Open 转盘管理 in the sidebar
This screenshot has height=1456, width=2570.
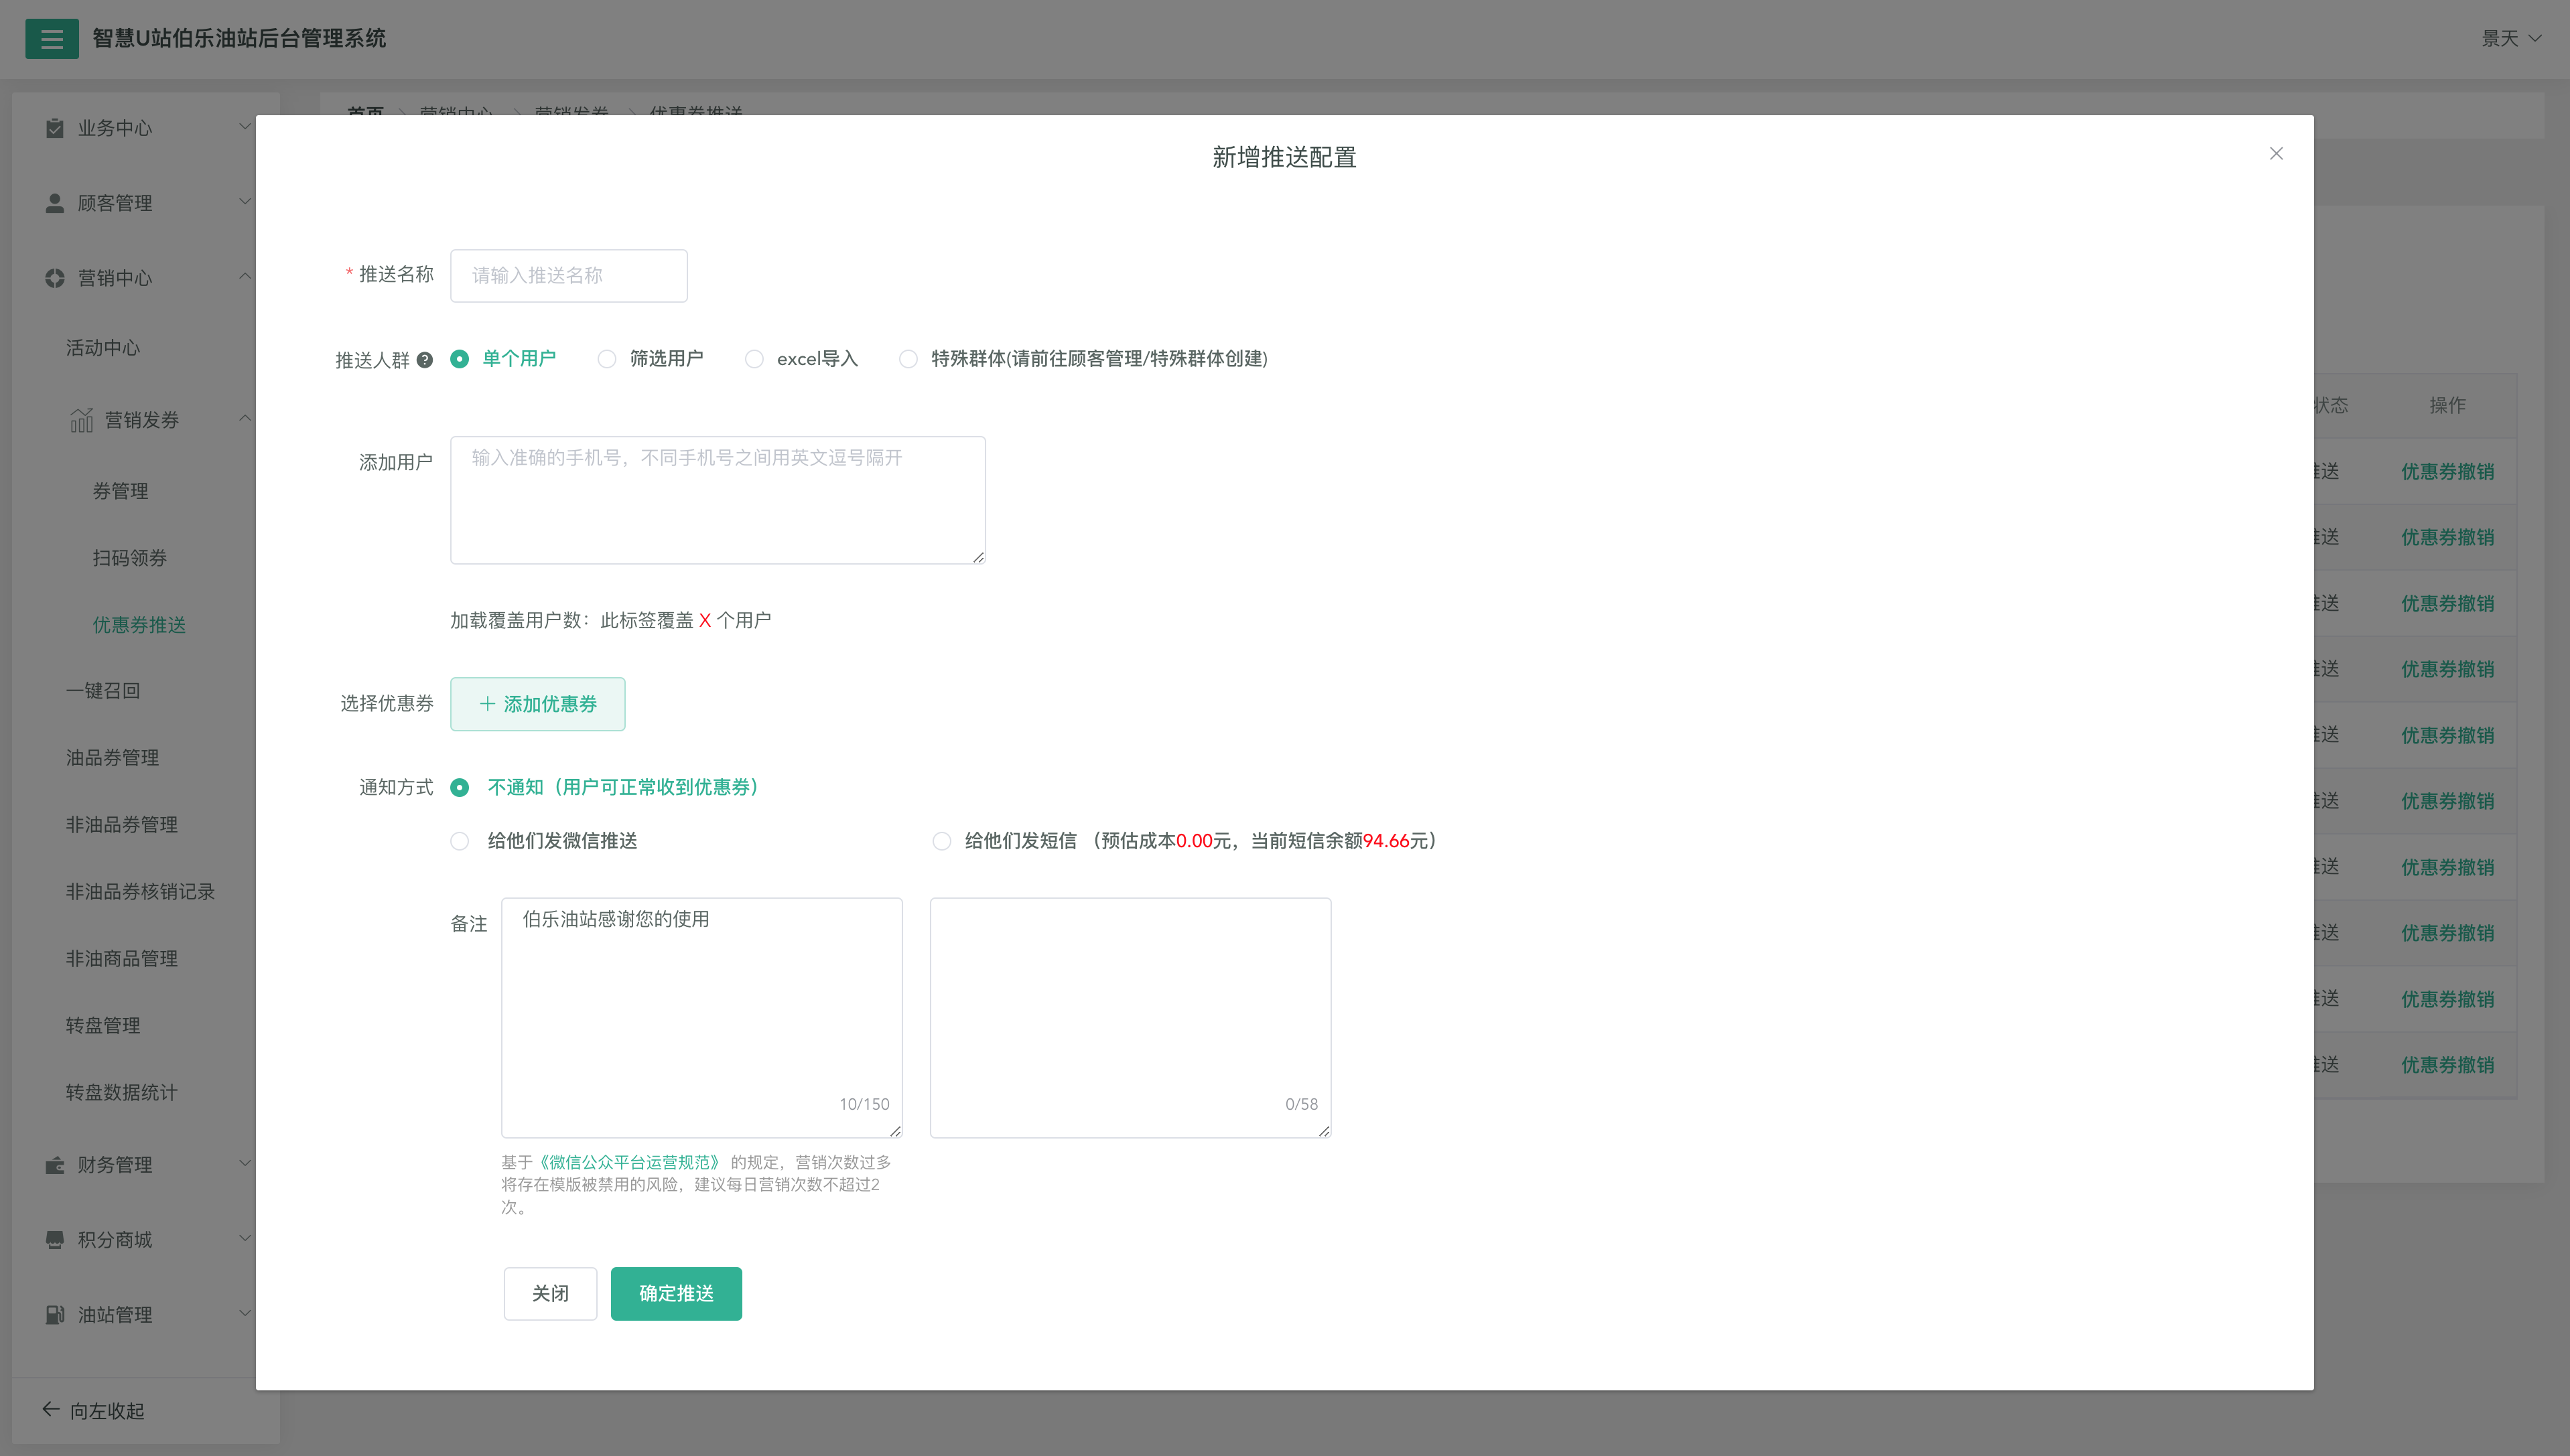(x=103, y=1026)
